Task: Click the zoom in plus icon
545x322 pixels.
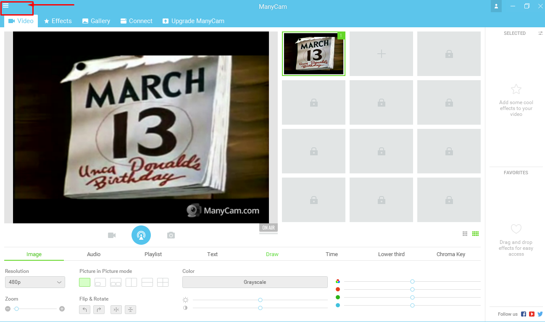Action: pos(62,309)
